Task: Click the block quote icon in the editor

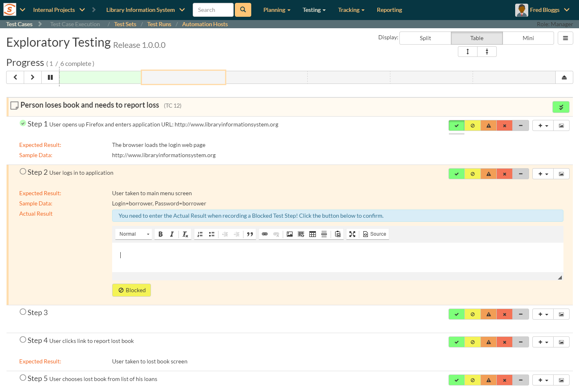Action: pyautogui.click(x=250, y=234)
